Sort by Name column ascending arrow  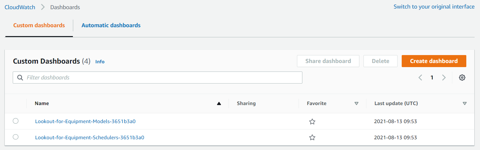[219, 103]
